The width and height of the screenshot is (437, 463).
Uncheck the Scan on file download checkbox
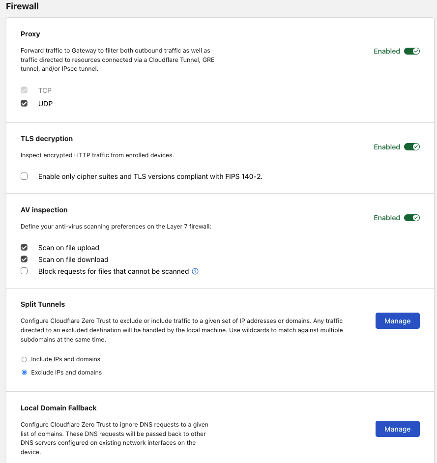click(24, 259)
